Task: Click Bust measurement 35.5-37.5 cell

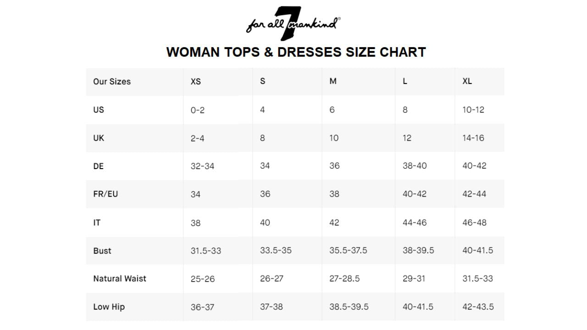Action: click(348, 250)
